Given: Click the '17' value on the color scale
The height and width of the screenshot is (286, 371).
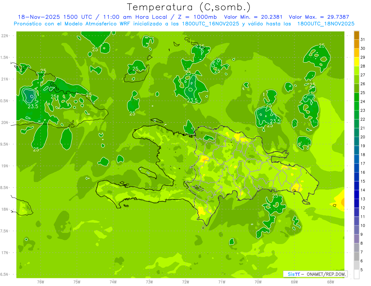Looking at the screenshot, I should tap(363, 164).
